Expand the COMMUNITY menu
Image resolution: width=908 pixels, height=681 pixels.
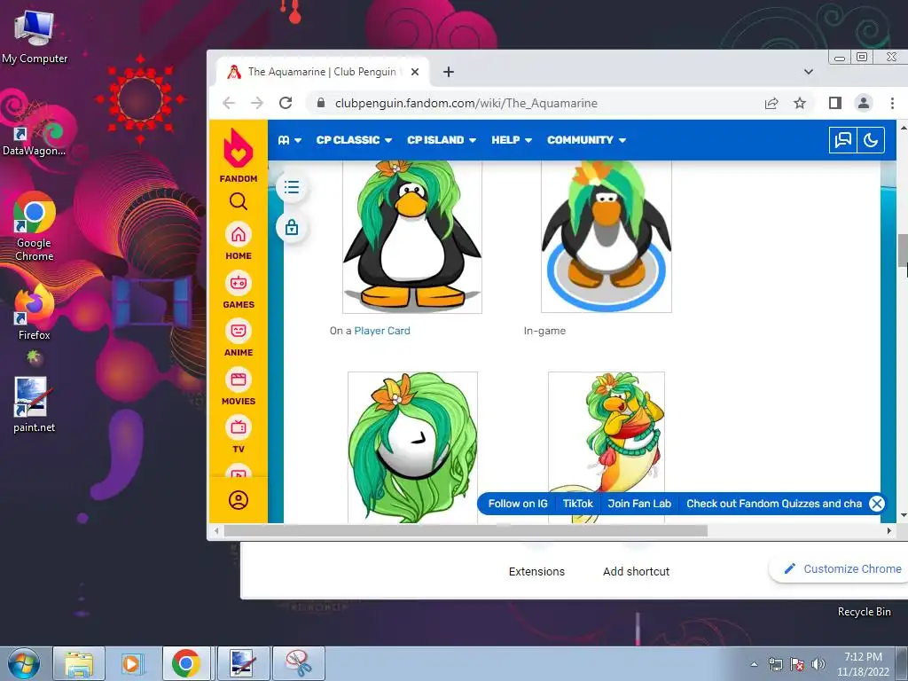(x=586, y=140)
